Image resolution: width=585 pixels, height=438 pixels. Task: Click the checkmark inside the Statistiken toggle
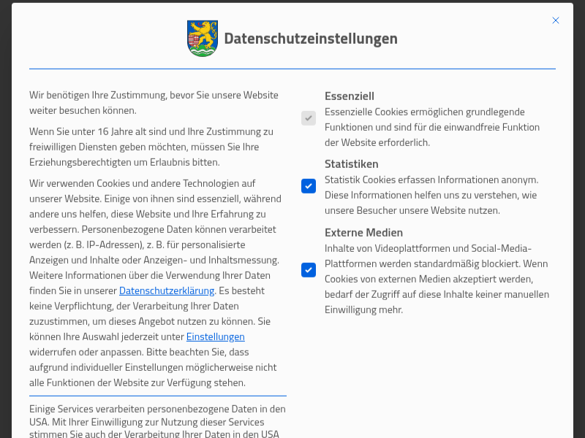tap(308, 186)
